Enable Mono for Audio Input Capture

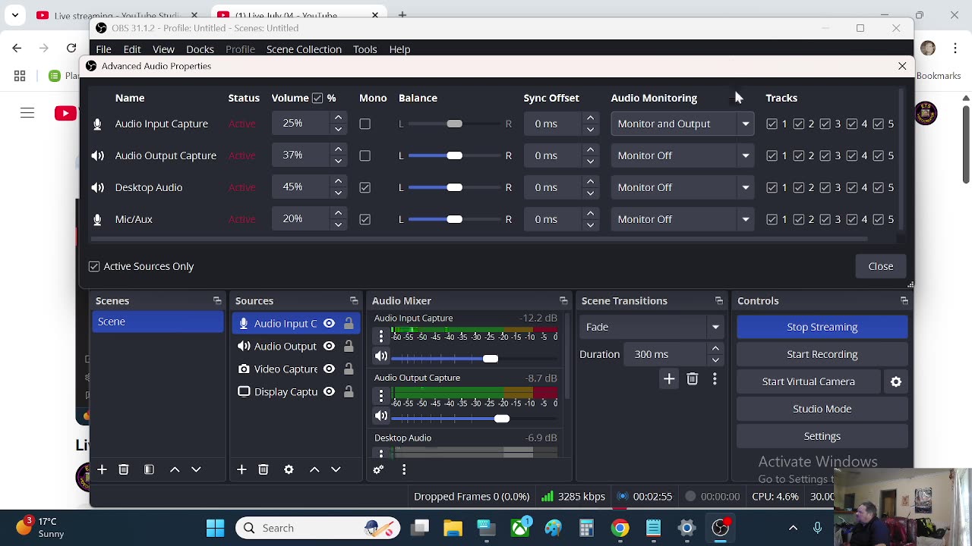point(365,124)
